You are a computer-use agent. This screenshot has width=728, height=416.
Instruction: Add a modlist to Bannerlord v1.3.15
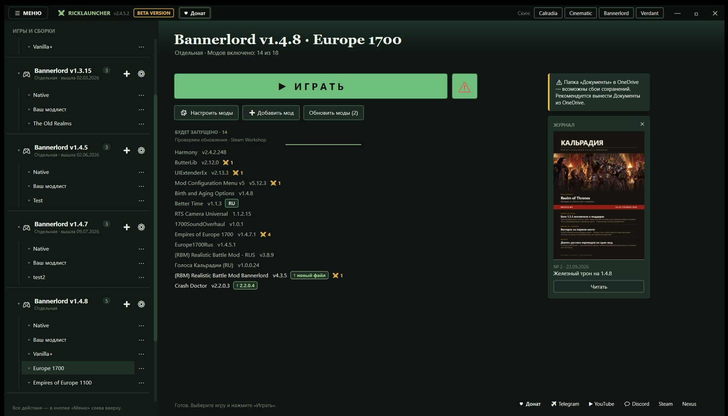pos(126,74)
